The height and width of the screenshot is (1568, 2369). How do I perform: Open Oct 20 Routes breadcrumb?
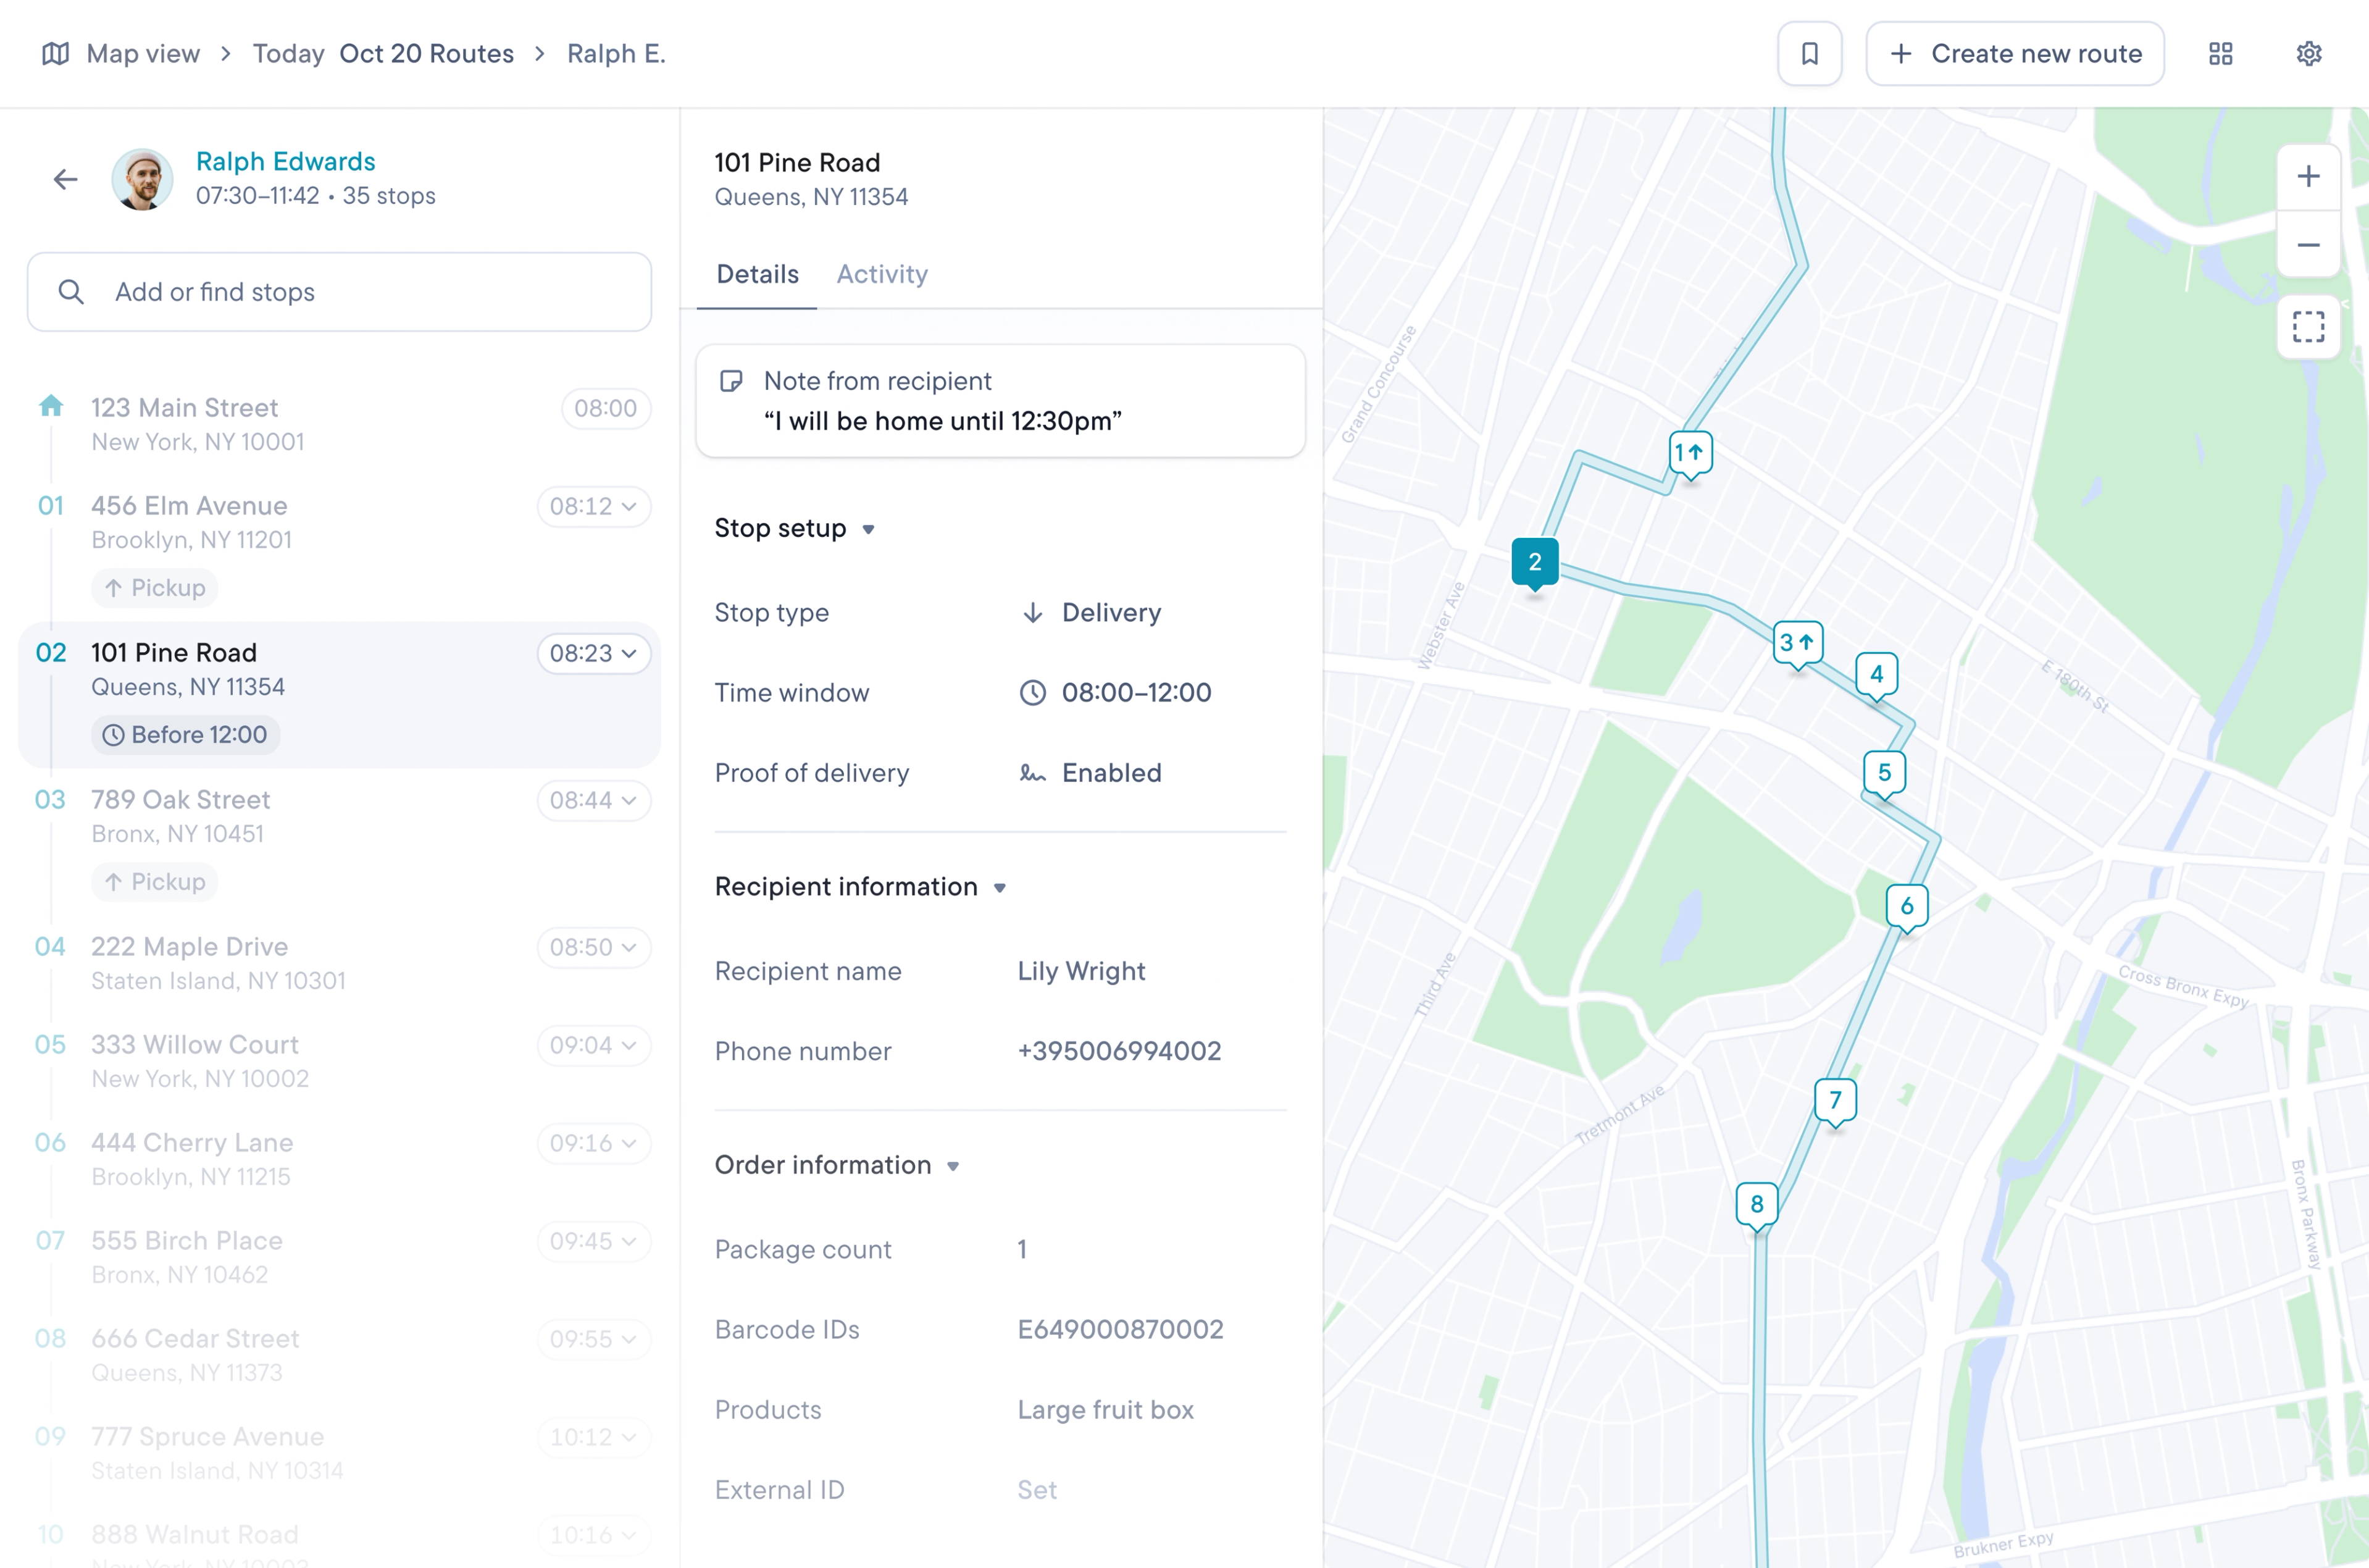click(x=427, y=54)
